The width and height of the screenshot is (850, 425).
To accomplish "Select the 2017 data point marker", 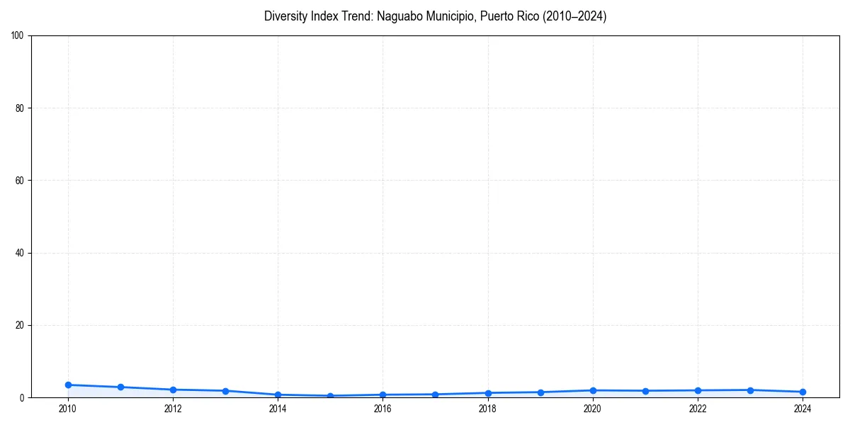I will pos(435,394).
